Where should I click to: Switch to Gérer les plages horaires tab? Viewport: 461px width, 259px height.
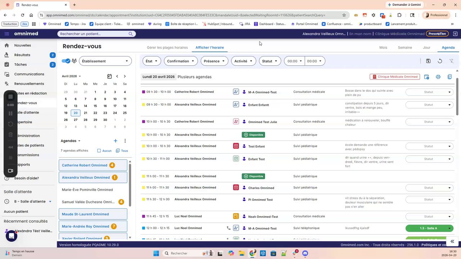167,47
